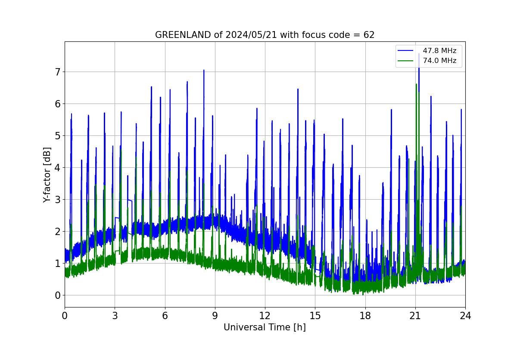Click x-axis tick label 0
The height and width of the screenshot is (345, 517).
pos(65,316)
